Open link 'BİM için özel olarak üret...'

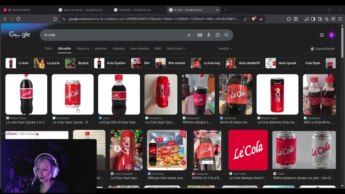[x=167, y=178]
